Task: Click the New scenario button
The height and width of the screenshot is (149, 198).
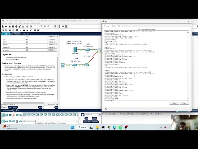Action: coord(86,118)
